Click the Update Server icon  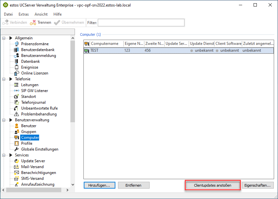click(17, 161)
